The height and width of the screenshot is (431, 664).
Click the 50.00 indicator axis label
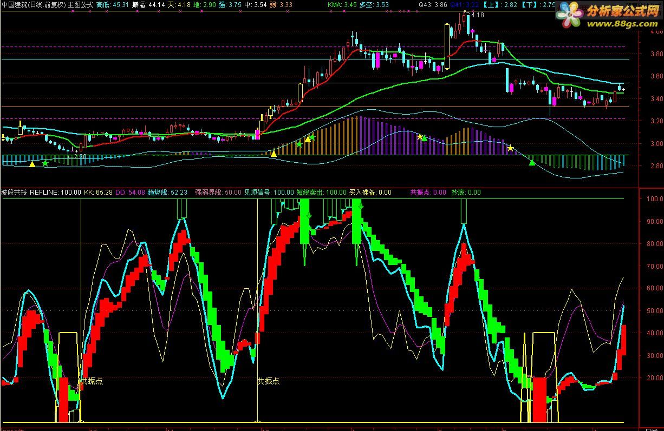coord(655,311)
